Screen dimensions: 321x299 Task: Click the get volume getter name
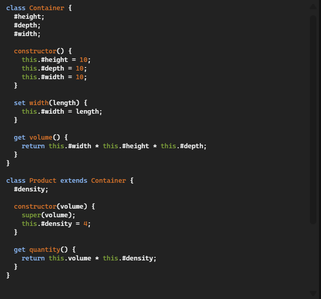pyautogui.click(x=41, y=138)
